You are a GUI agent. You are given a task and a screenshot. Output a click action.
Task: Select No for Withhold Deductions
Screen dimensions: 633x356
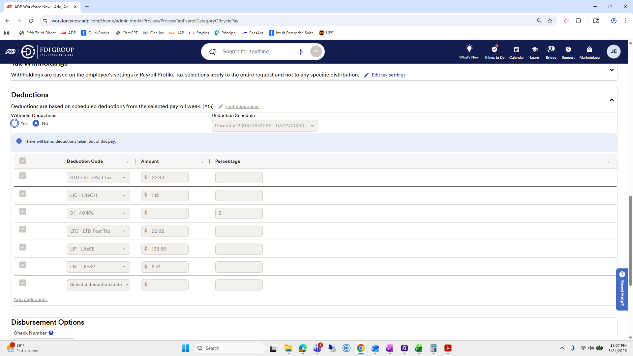[36, 123]
